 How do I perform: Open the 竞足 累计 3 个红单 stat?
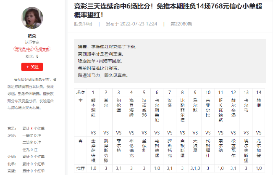coord(34,128)
